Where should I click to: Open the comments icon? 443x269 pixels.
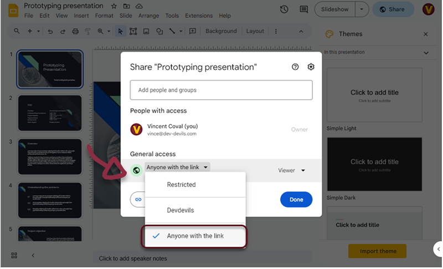303,9
